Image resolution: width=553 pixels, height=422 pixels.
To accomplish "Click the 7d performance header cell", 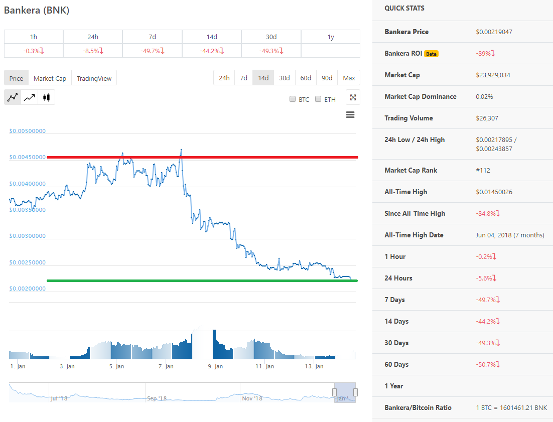I will coord(153,37).
